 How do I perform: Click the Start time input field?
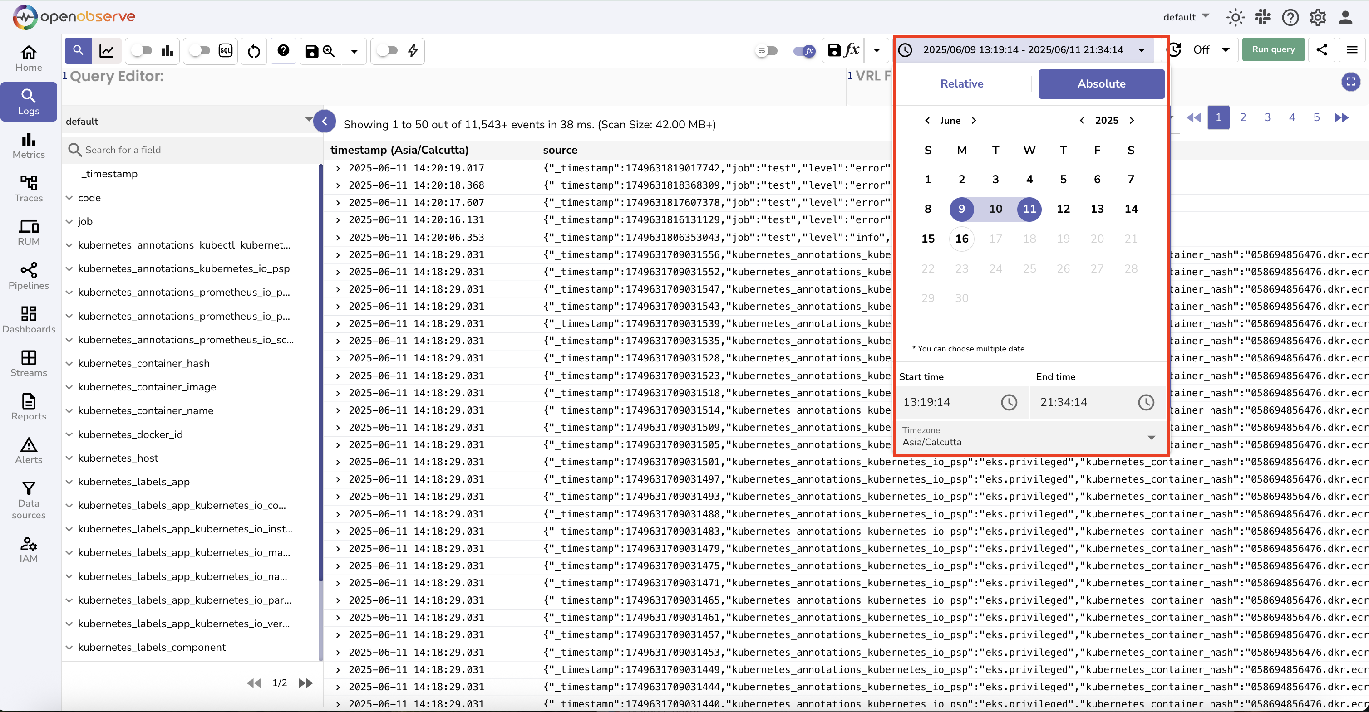(946, 402)
